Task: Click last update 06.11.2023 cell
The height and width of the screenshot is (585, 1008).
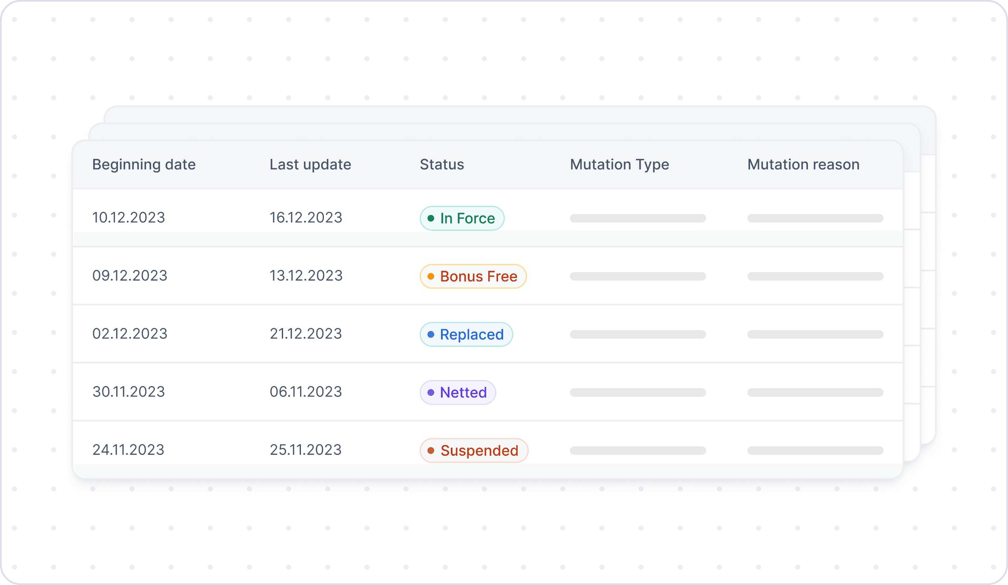Action: [x=306, y=392]
